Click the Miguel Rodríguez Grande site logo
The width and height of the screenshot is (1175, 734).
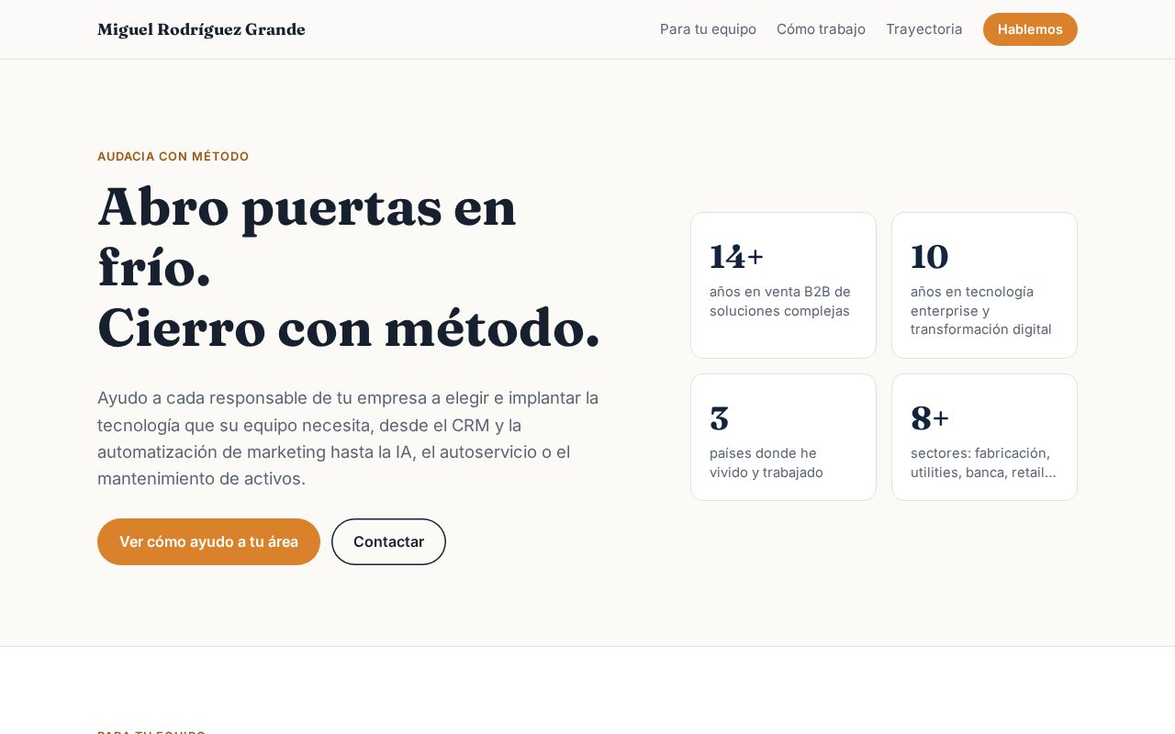click(x=201, y=29)
